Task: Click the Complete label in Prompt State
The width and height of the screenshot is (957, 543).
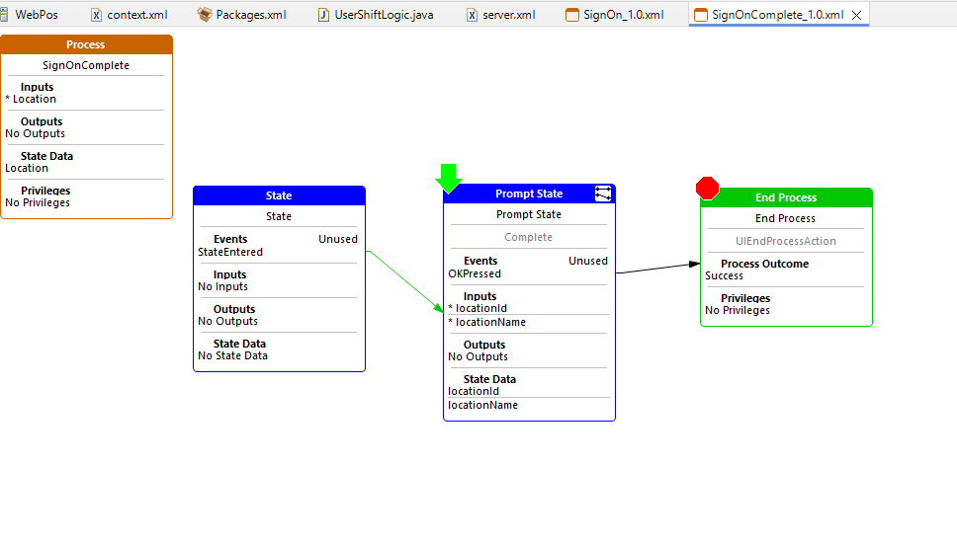Action: coord(529,237)
